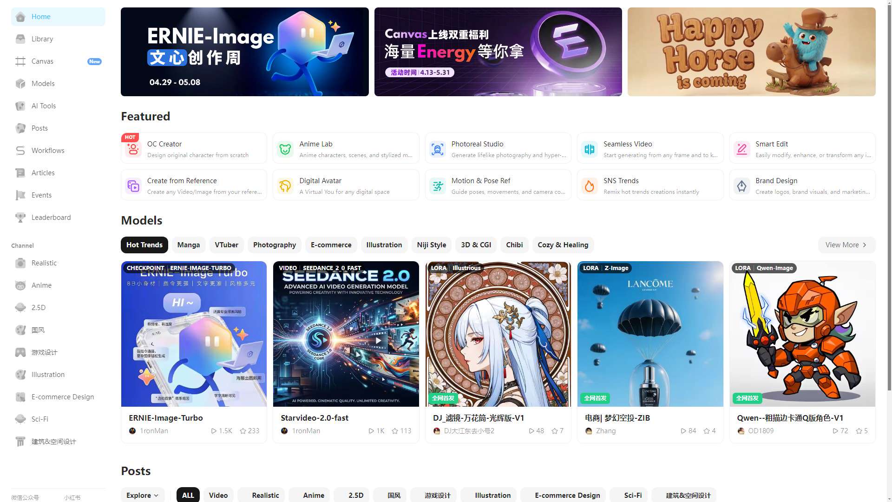Switch to the Manga models tab
Viewport: 892px width, 502px height.
click(x=189, y=245)
